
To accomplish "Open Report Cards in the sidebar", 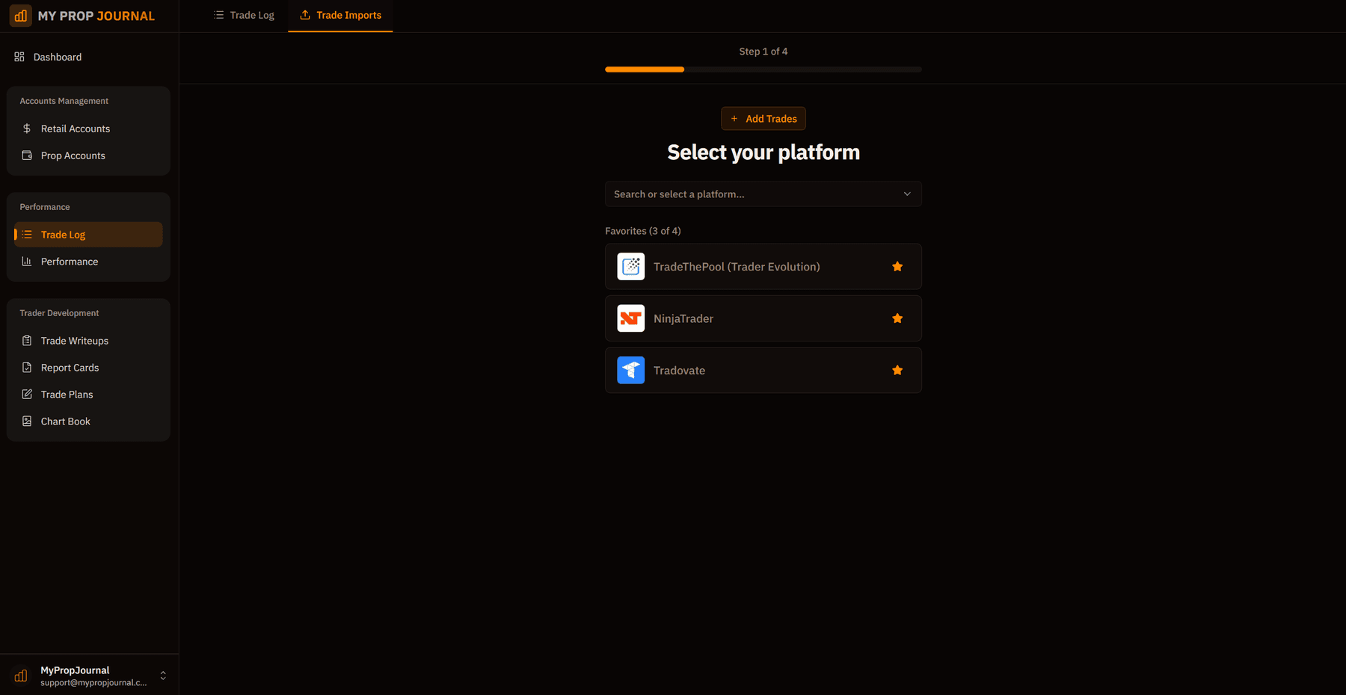I will pos(70,368).
